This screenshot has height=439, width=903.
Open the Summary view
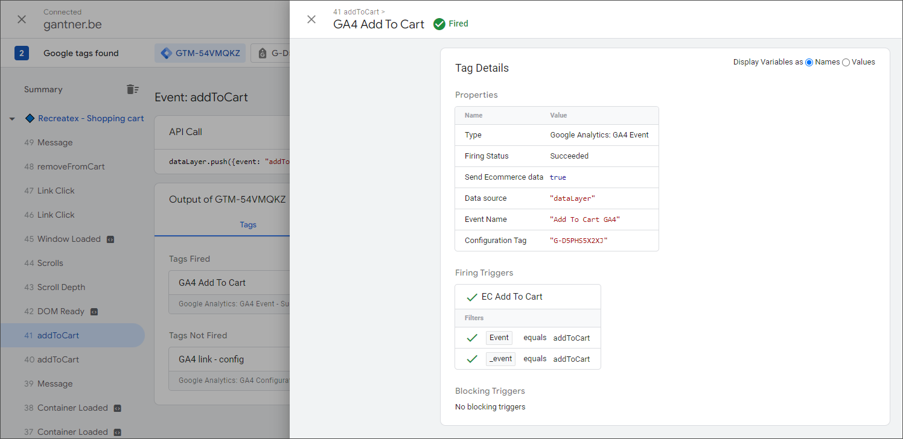click(43, 89)
